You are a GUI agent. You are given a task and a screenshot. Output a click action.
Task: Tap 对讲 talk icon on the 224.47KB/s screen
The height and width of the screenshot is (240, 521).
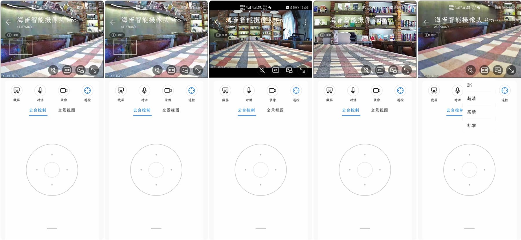click(353, 91)
